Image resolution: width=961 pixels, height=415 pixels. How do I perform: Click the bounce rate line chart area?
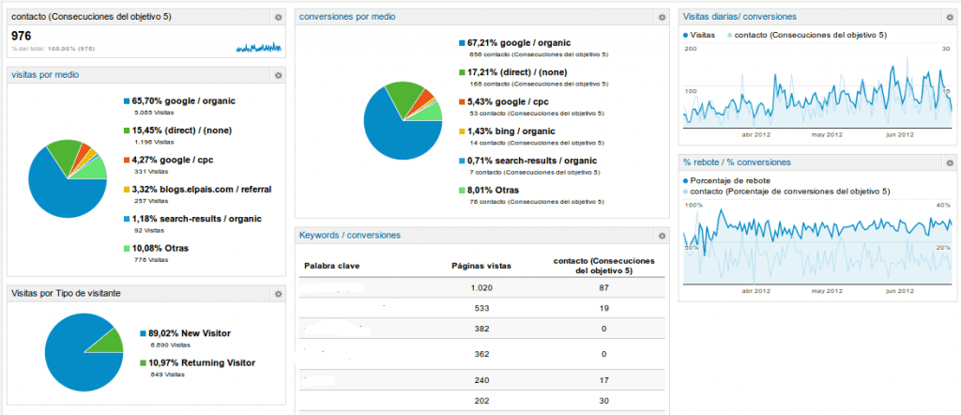[x=817, y=243]
